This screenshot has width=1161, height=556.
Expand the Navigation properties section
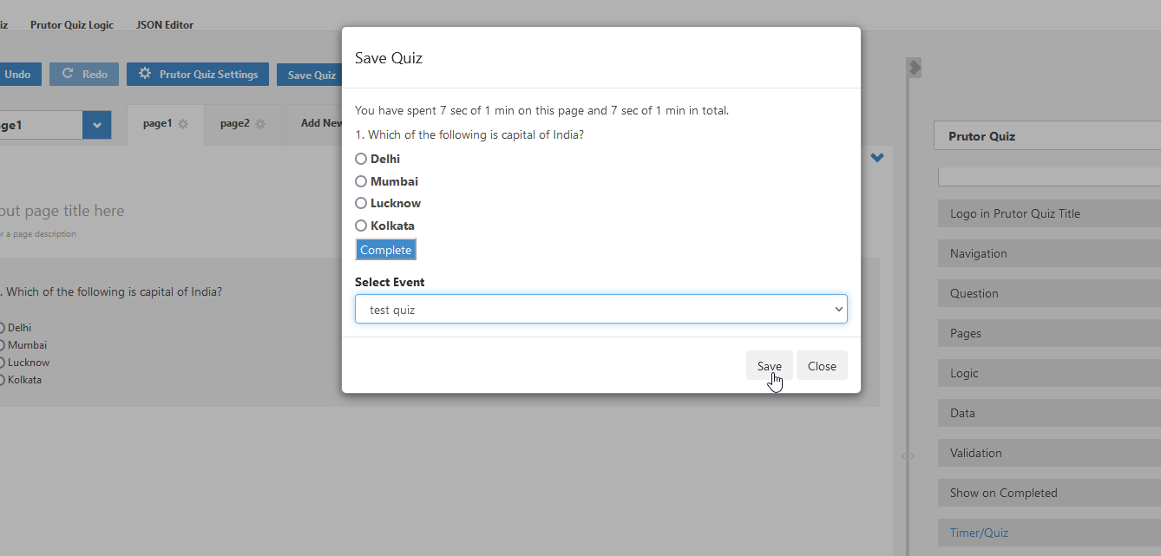1049,253
